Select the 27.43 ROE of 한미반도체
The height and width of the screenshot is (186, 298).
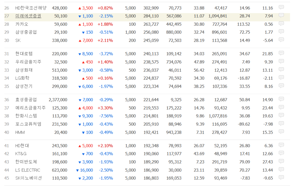pos(267,162)
